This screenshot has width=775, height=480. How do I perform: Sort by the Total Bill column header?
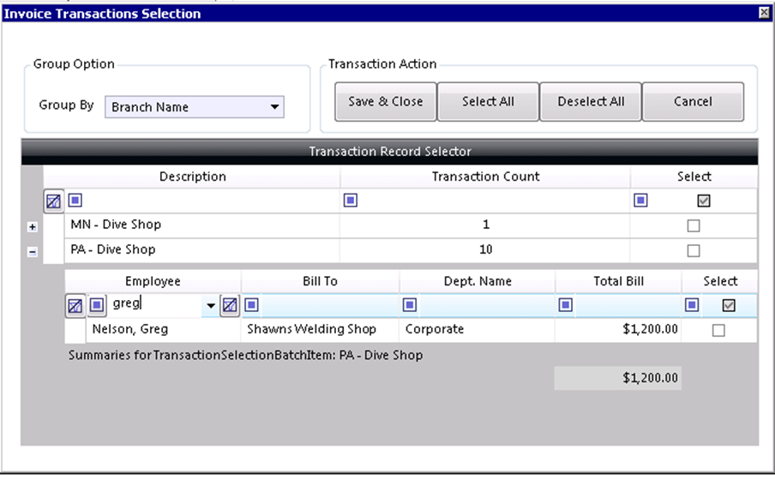pos(618,281)
